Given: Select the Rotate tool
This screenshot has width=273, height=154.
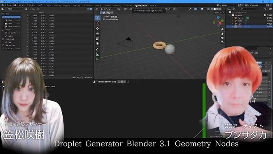Looking at the screenshot, I should (98, 34).
